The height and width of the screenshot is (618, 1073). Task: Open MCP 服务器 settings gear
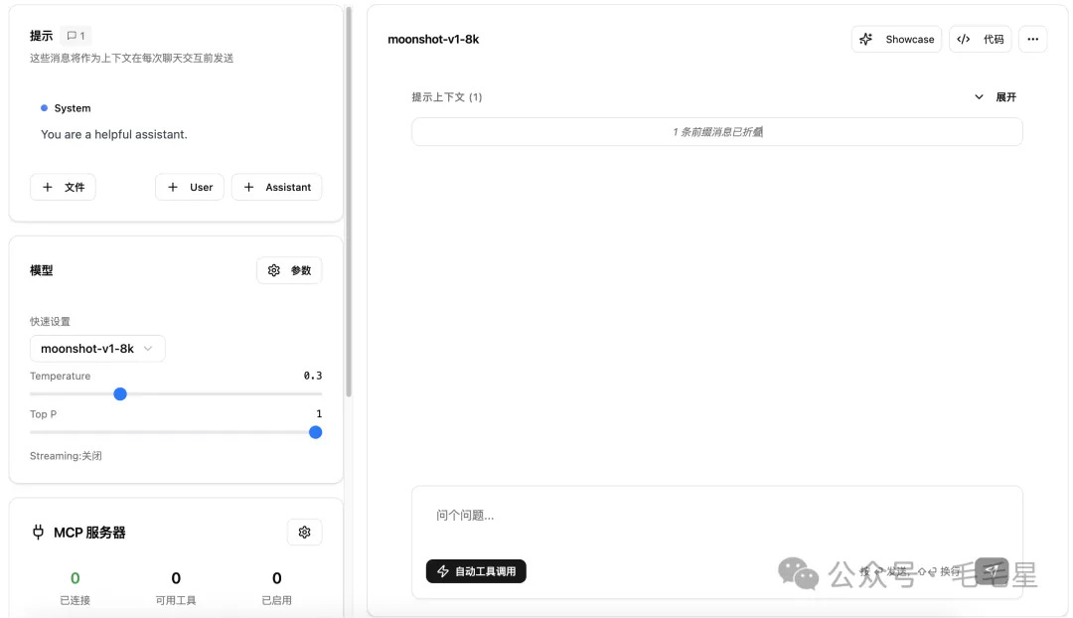305,532
